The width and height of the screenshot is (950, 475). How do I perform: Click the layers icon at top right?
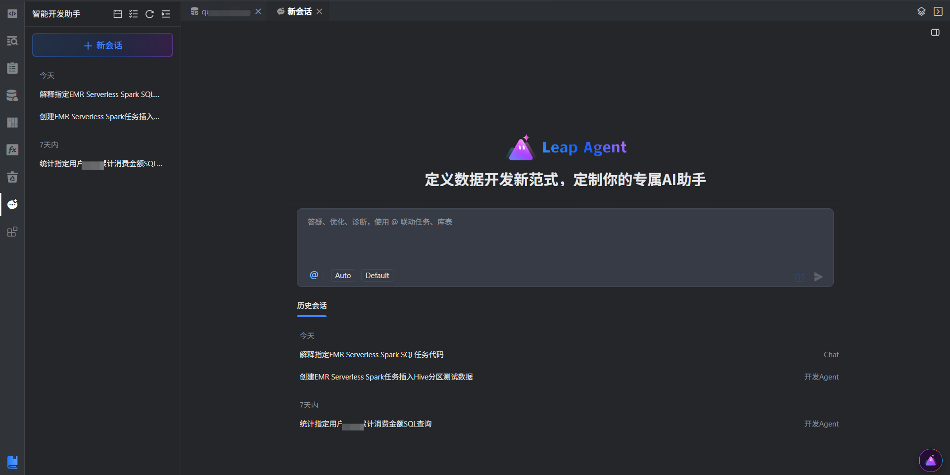tap(921, 11)
